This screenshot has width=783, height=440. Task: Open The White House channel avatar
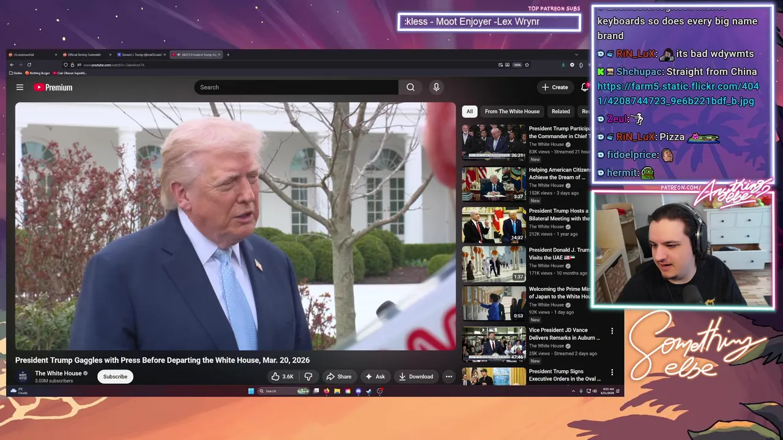pyautogui.click(x=23, y=376)
